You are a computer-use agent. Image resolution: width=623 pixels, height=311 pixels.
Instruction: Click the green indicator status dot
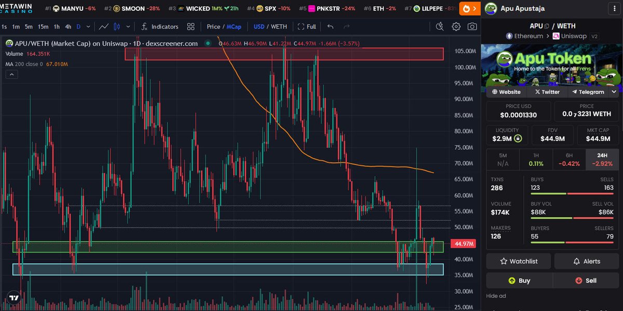208,44
